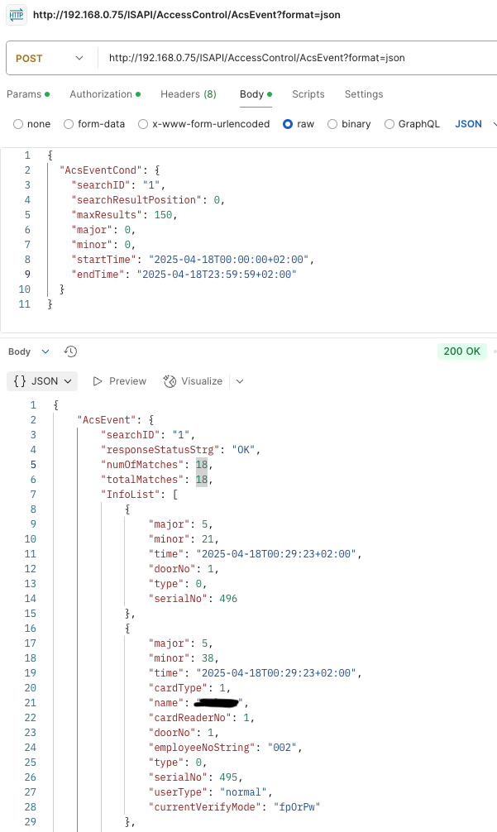The height and width of the screenshot is (832, 497).
Task: Go to the Headers (8) tab
Action: tap(188, 94)
